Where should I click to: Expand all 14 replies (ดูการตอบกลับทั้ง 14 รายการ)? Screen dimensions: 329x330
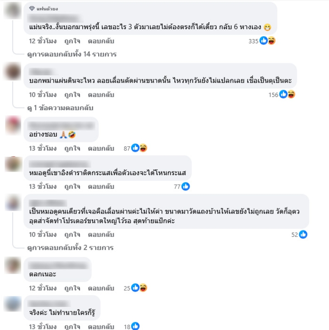(72, 54)
